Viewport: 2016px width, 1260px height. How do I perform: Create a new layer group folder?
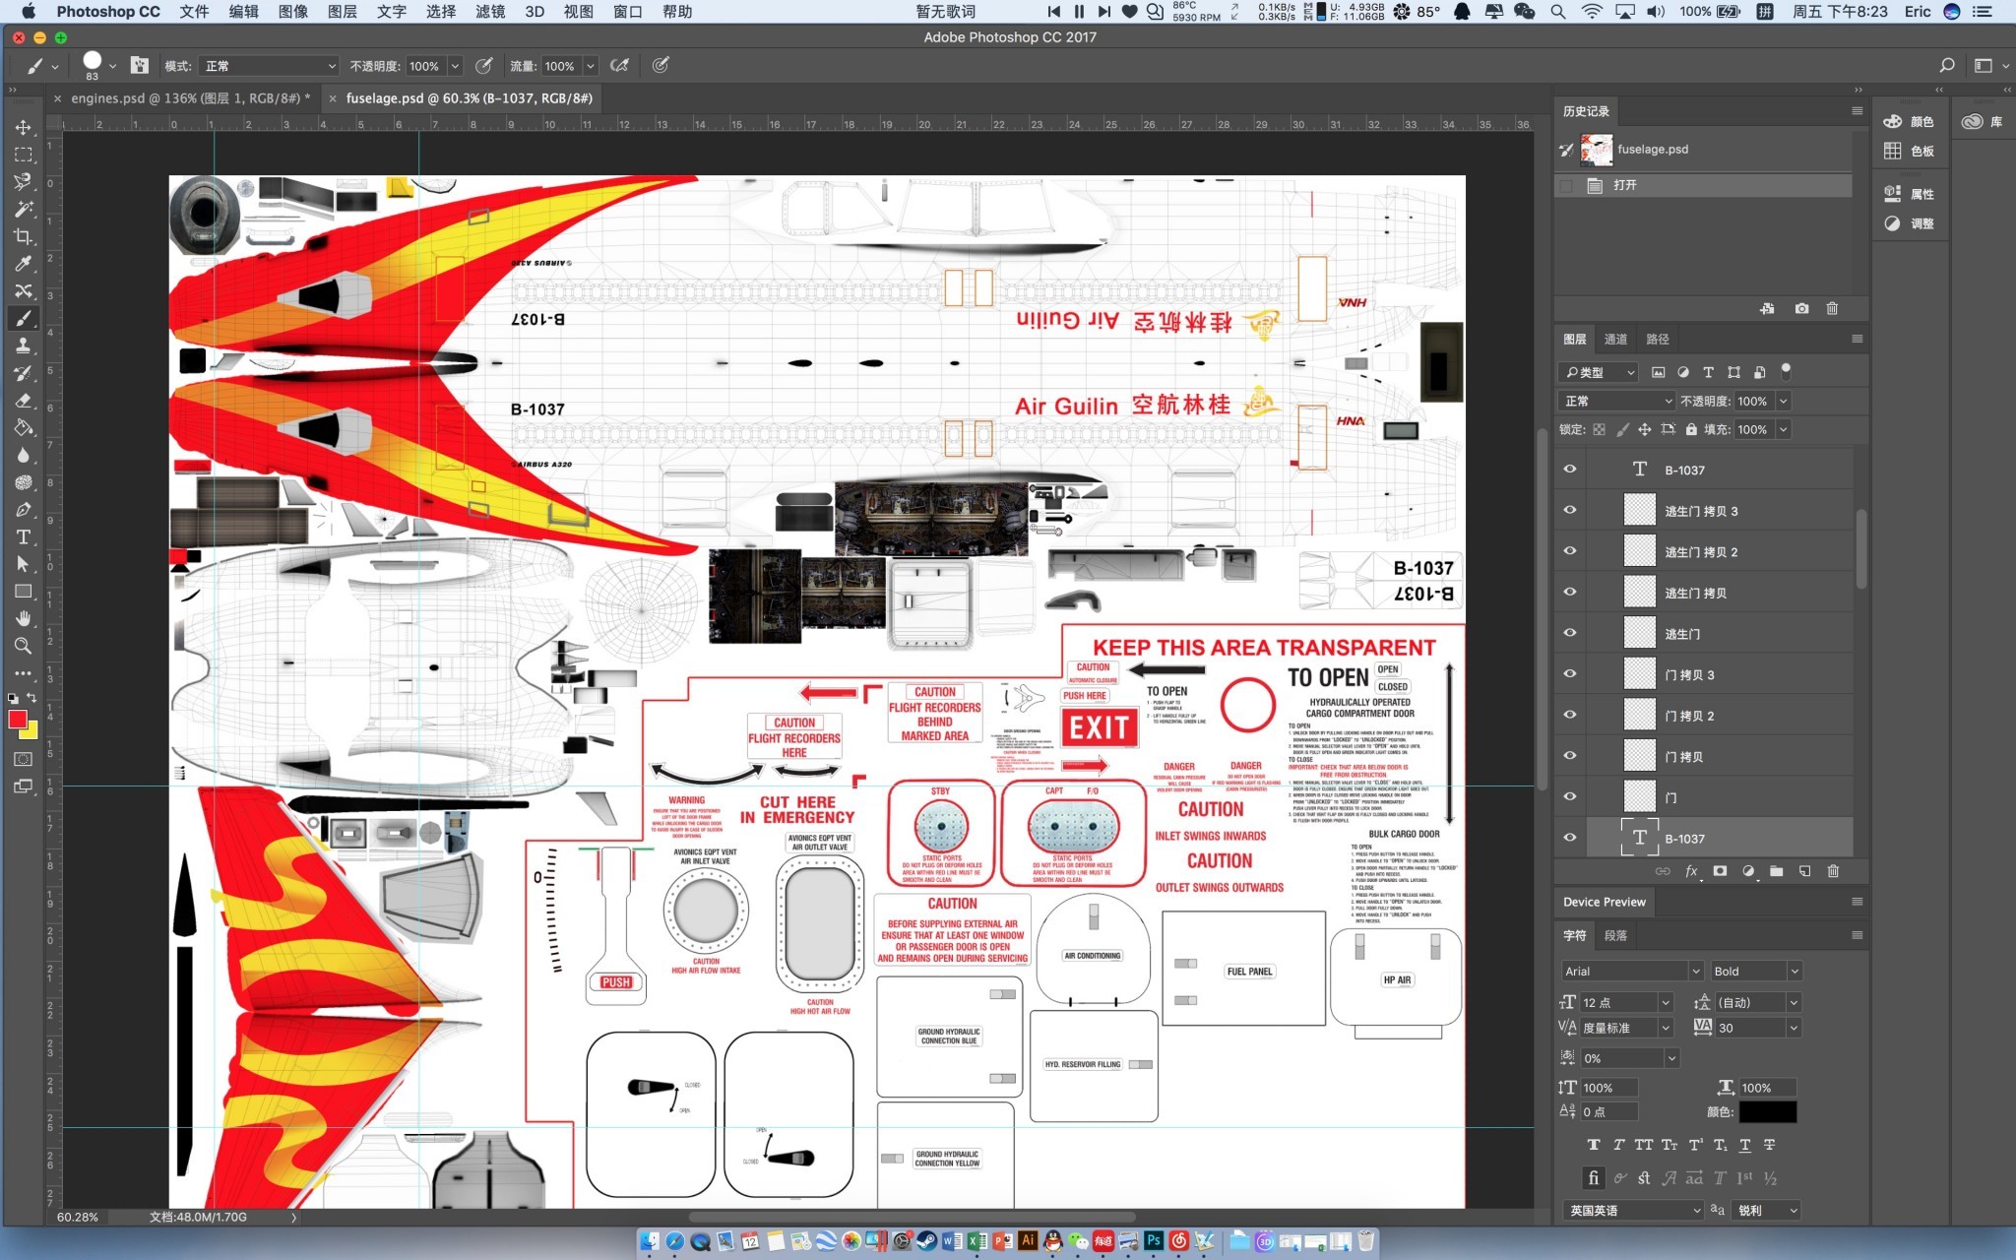[x=1776, y=871]
